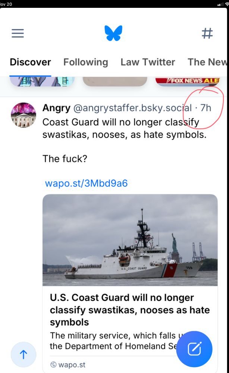Screen dimensions: 229x373
Task: Open the cartoon image thumbnail above the post
Action: pos(42,81)
